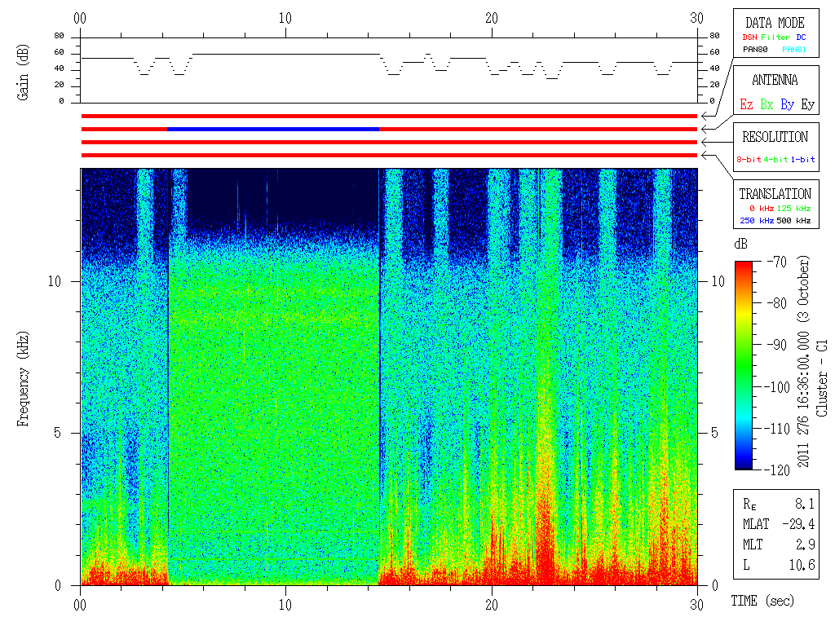Select the blue DC data mode label

pyautogui.click(x=801, y=37)
